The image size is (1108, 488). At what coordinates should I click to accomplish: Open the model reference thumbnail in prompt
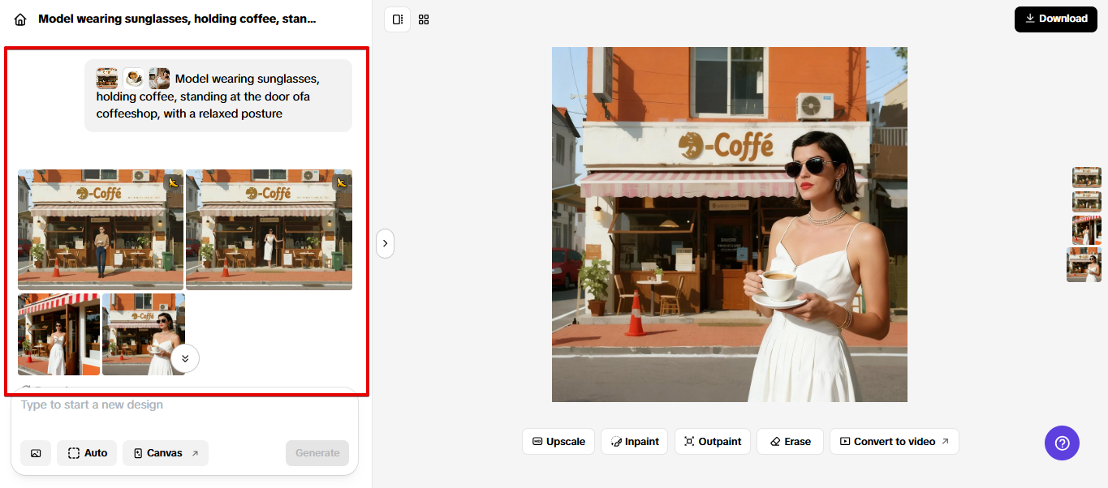159,79
